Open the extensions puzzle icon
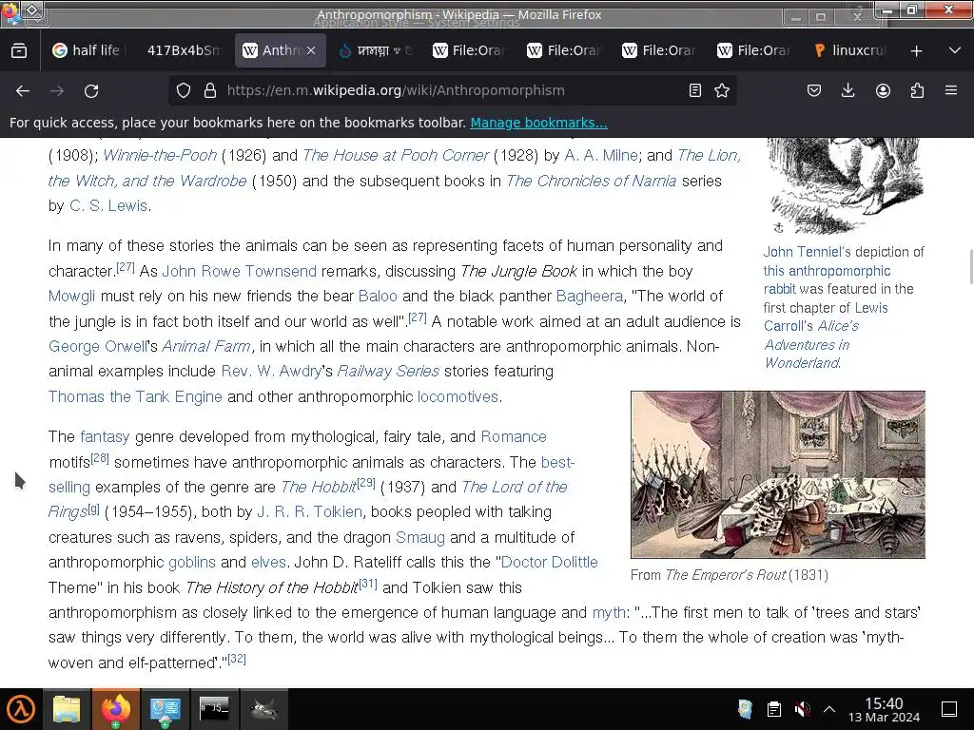974x730 pixels. [x=917, y=90]
